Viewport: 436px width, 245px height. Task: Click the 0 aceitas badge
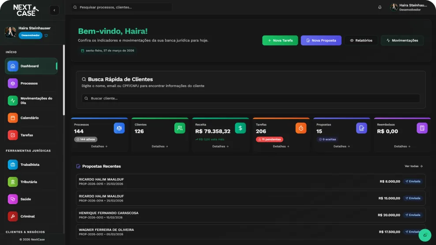coord(327,139)
